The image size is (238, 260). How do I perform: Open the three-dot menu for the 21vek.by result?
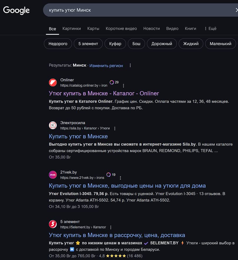tap(120, 178)
